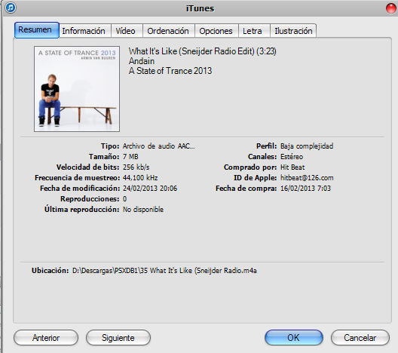Viewport: 398px width, 353px height.
Task: Click the Frecuencia de muestreo label
Action: (x=77, y=177)
